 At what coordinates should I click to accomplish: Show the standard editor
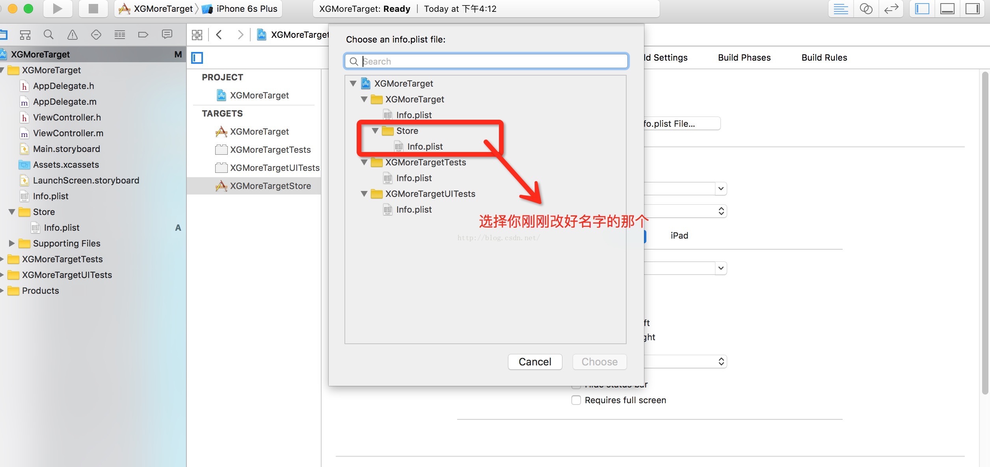coord(841,9)
